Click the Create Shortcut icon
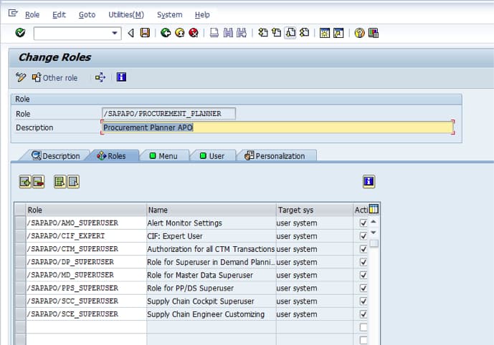 pos(338,33)
